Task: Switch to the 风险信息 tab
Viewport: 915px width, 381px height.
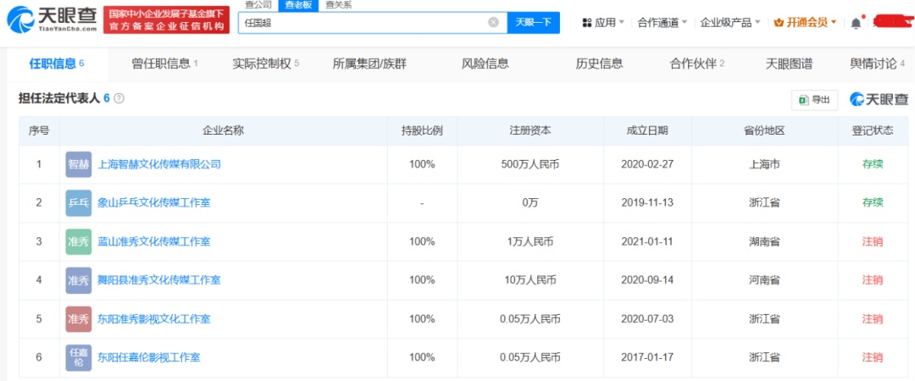Action: click(x=485, y=63)
